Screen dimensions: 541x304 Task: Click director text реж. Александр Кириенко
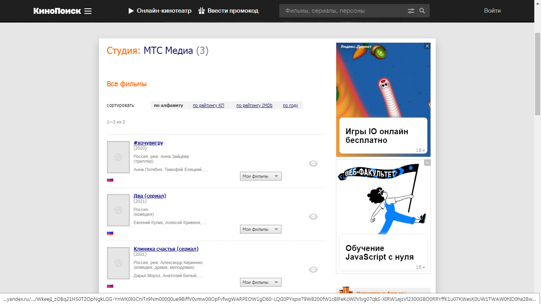pos(176,262)
